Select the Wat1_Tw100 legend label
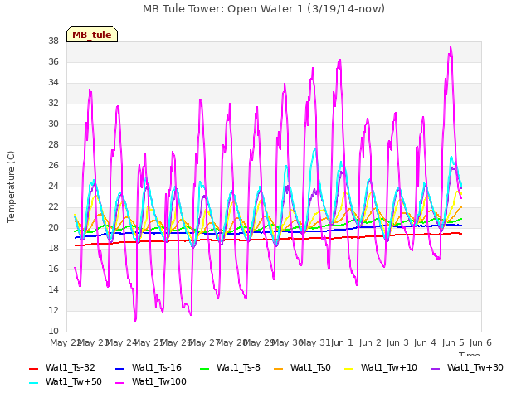531x398 pixels. (x=159, y=382)
